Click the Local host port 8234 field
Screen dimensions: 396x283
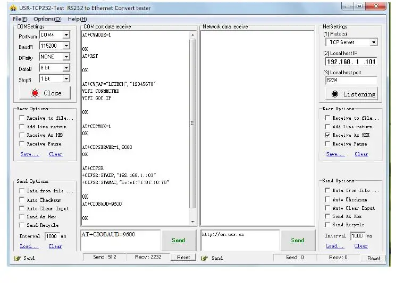tap(351, 80)
